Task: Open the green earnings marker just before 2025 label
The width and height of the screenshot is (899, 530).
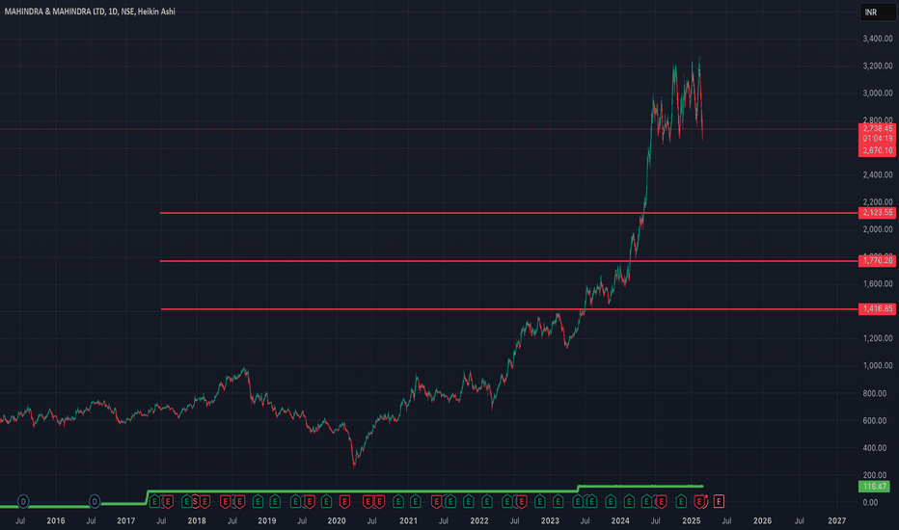Action: [681, 501]
